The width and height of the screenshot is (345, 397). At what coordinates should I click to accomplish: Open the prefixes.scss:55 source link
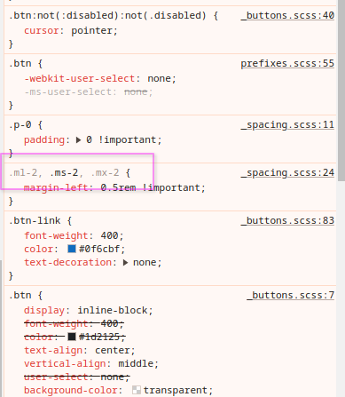(287, 63)
